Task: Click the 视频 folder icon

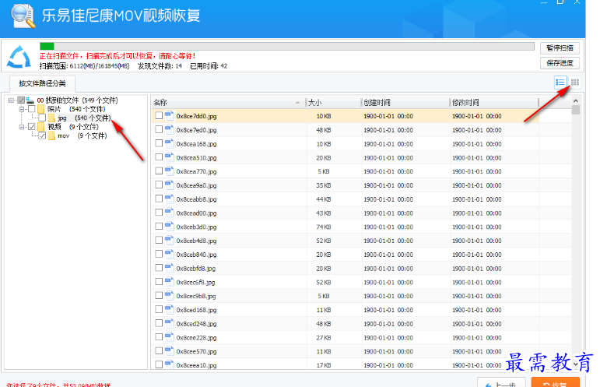Action: click(41, 127)
